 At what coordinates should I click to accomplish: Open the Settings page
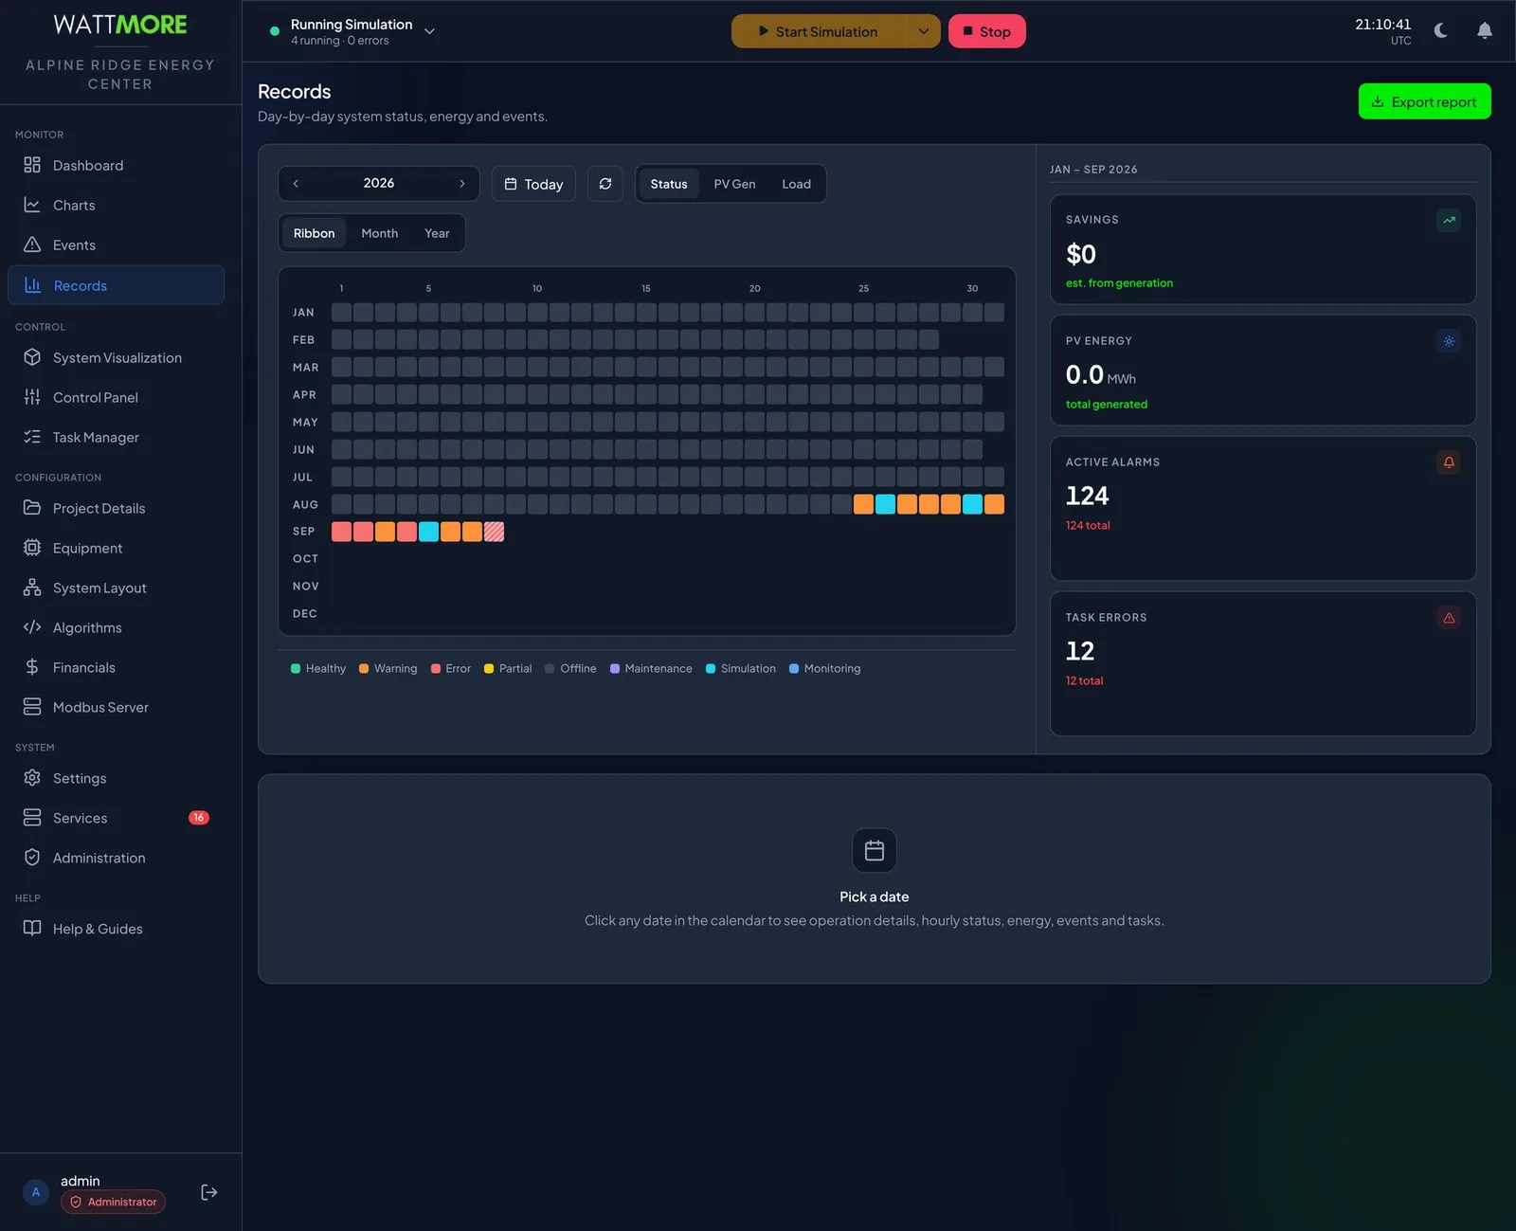116,778
